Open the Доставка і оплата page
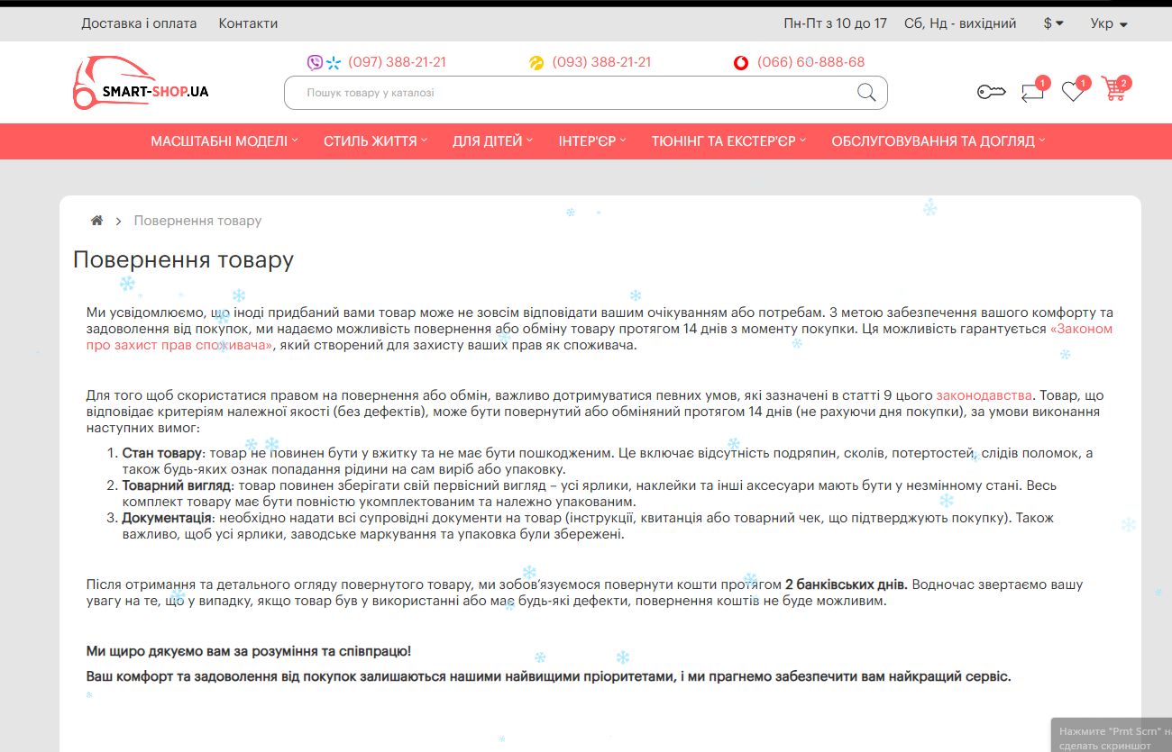Image resolution: width=1172 pixels, height=752 pixels. [139, 23]
